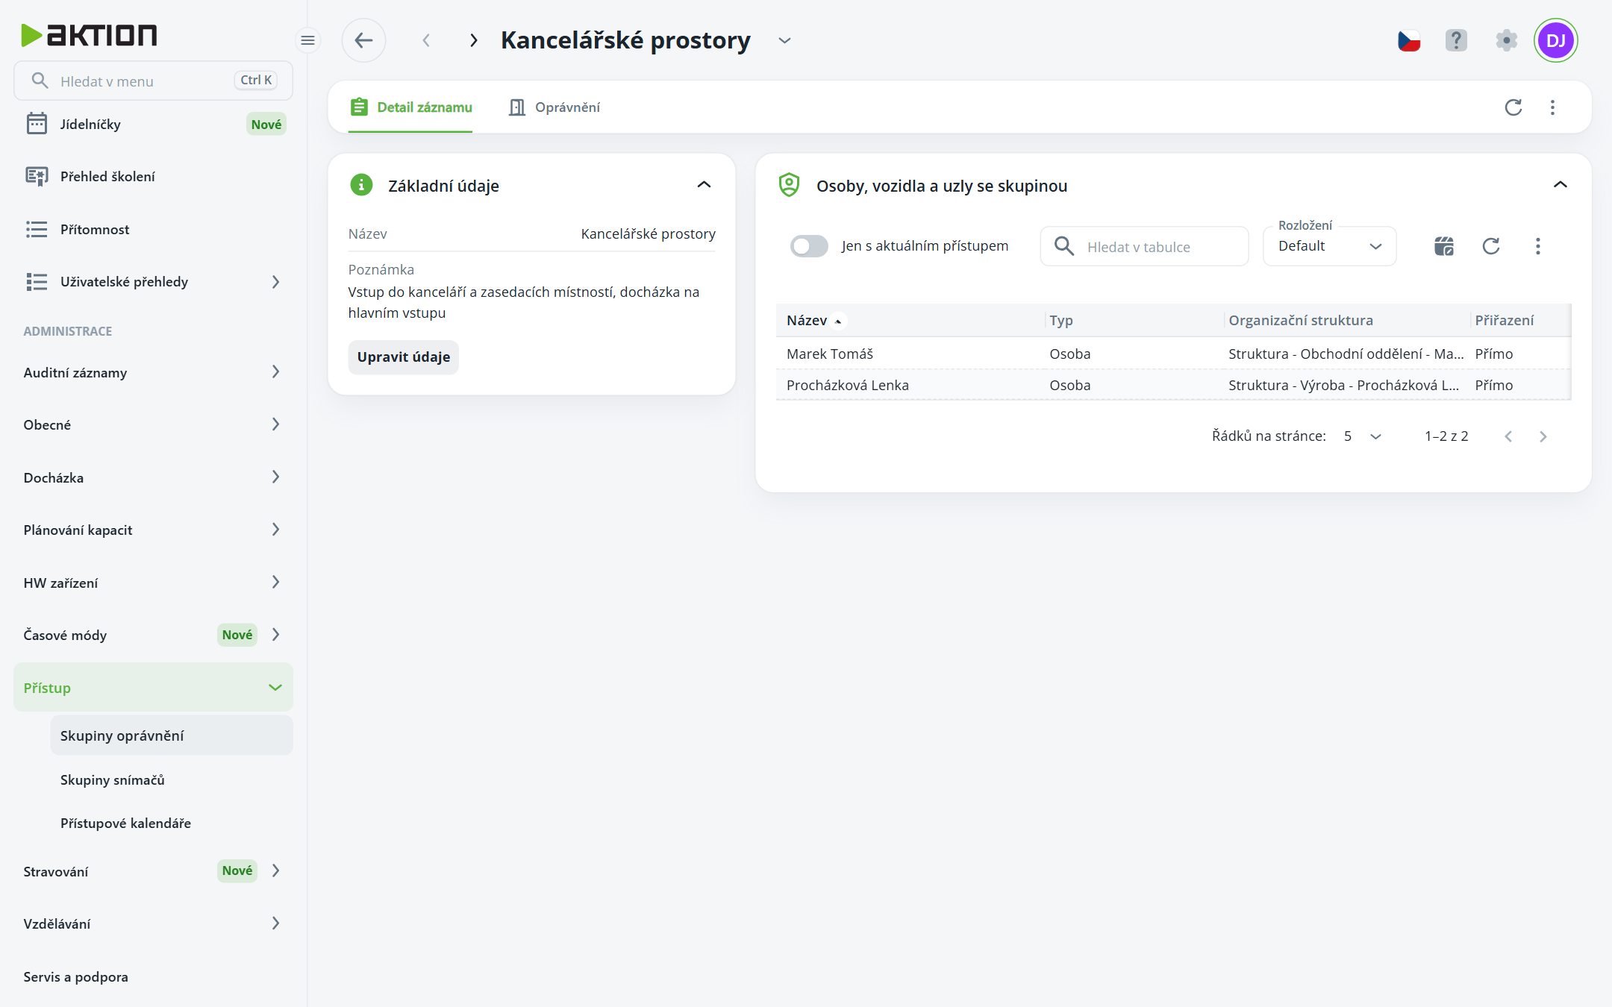Click the back arrow button
Image resolution: width=1612 pixels, height=1007 pixels.
pyautogui.click(x=363, y=40)
